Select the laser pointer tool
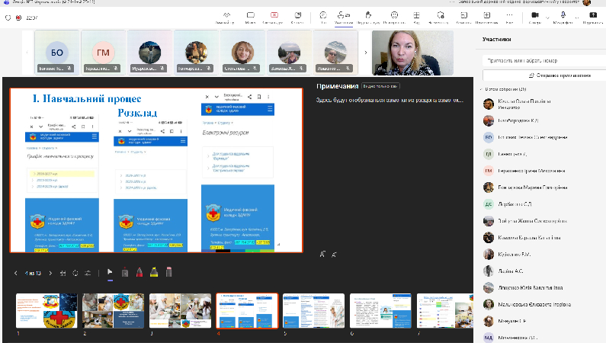Viewport: 606px width, 343px height. [x=125, y=273]
